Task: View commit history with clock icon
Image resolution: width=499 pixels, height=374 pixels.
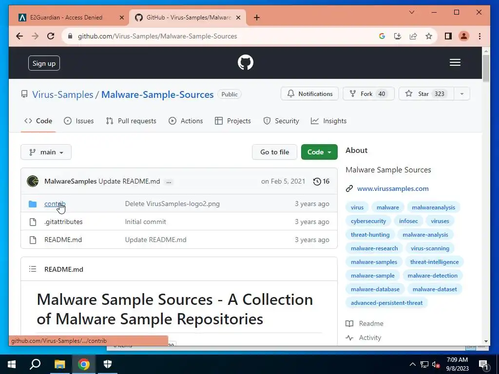Action: click(322, 181)
